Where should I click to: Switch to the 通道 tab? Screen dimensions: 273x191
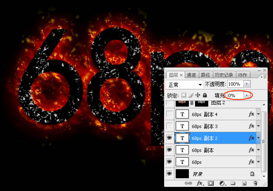click(191, 75)
